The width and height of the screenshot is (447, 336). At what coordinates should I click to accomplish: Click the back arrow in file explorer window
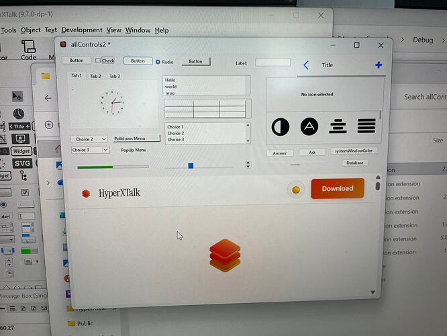pyautogui.click(x=48, y=99)
